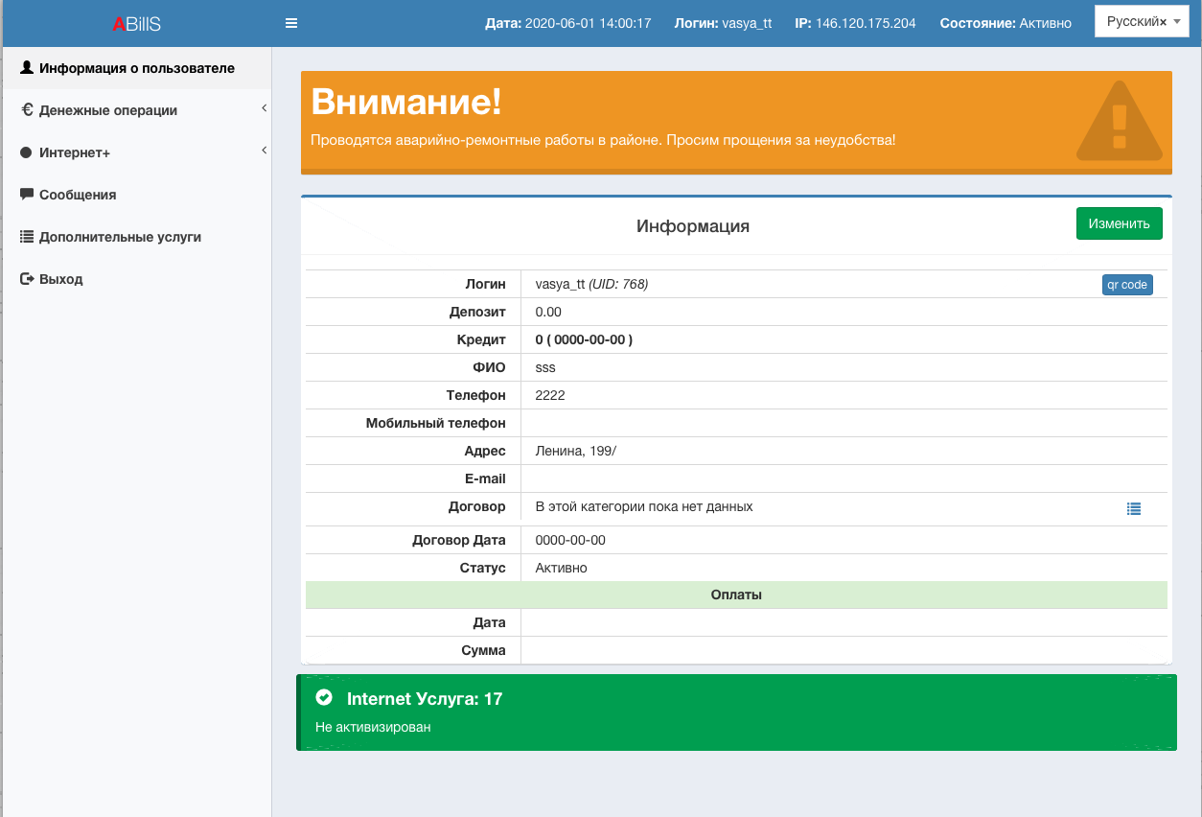Click the euro icon for Денежные операции
Screen dimensions: 1202x817
[x=27, y=110]
